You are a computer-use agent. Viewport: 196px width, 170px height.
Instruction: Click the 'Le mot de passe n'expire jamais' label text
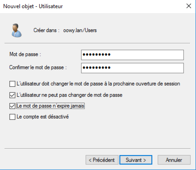click(50, 106)
